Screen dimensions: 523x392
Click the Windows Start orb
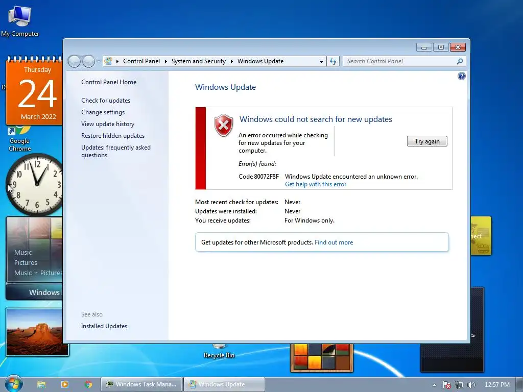(x=14, y=384)
